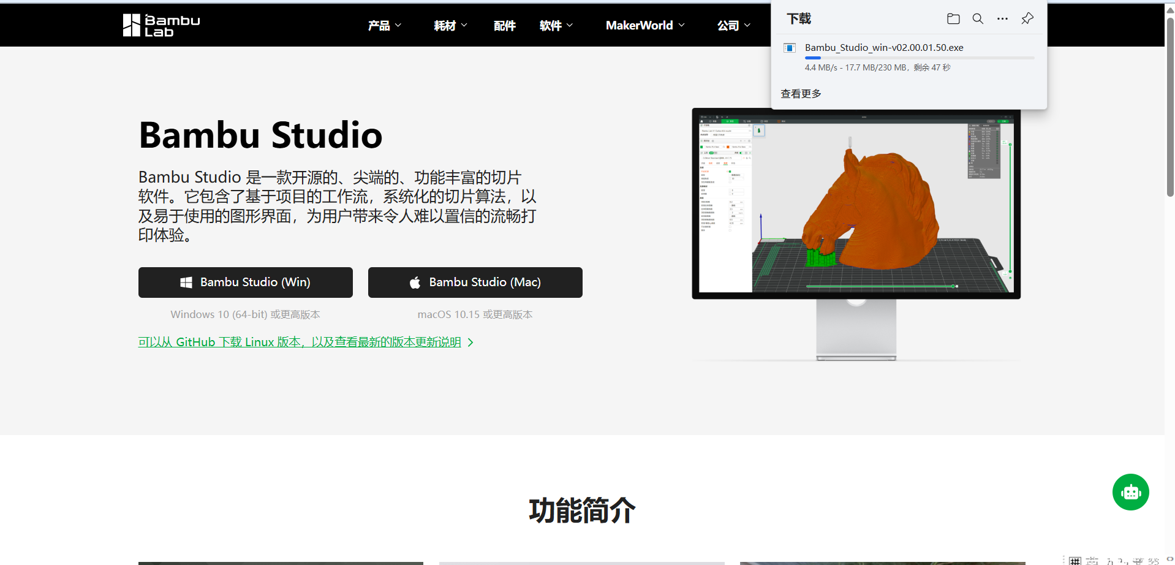This screenshot has height=565, width=1175.
Task: Click Windows logo on Bambu Studio (Win) button
Action: point(186,282)
